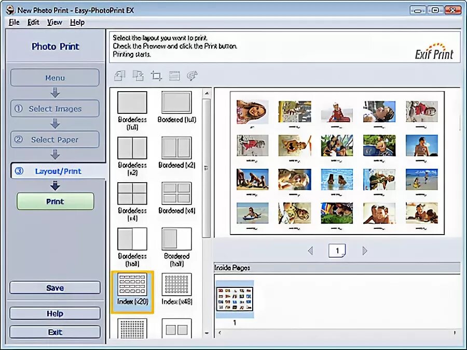This screenshot has height=350, width=467.
Task: Select page 1 thumbnail in Inside Pages
Action: [235, 299]
